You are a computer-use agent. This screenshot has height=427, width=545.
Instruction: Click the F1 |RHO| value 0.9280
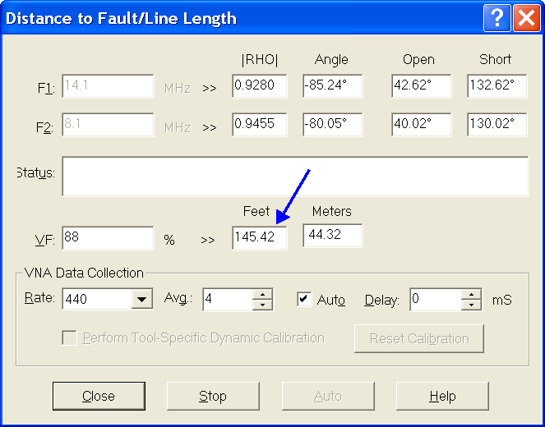[x=260, y=85]
